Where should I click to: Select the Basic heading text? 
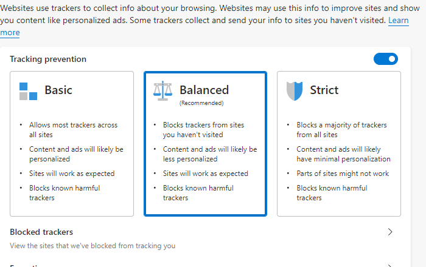tap(58, 90)
